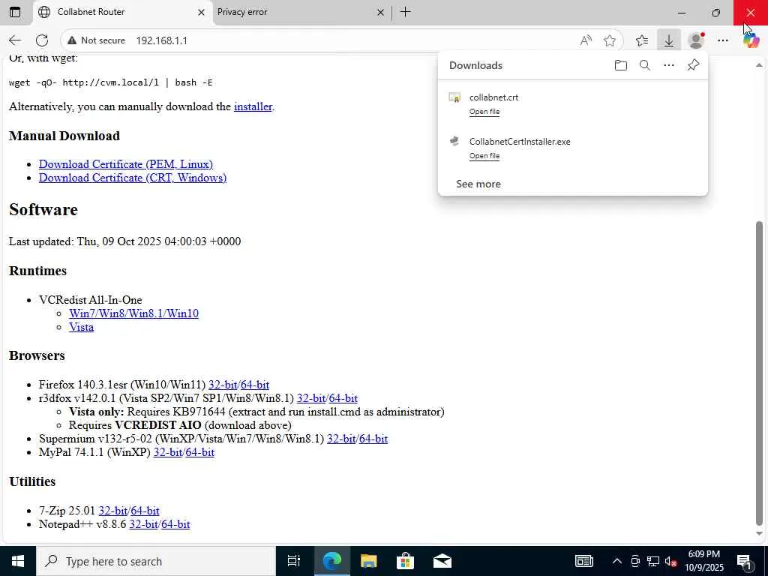Open the browser profile avatar
The width and height of the screenshot is (768, 576).
(696, 40)
